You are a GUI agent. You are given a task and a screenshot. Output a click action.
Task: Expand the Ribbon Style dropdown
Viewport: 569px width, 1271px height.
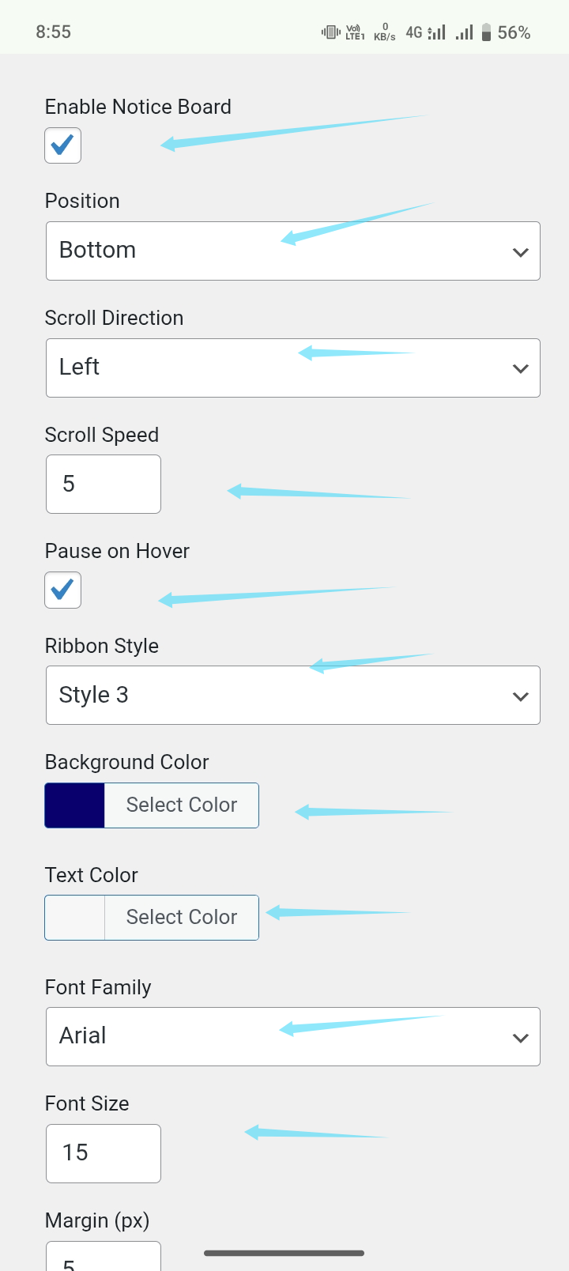point(292,696)
